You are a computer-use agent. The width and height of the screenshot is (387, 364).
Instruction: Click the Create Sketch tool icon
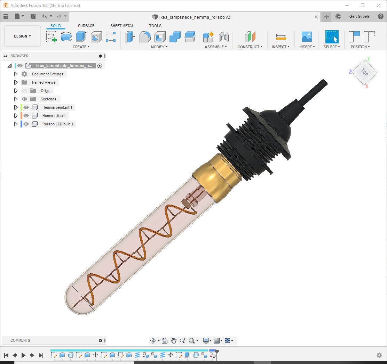click(x=52, y=37)
